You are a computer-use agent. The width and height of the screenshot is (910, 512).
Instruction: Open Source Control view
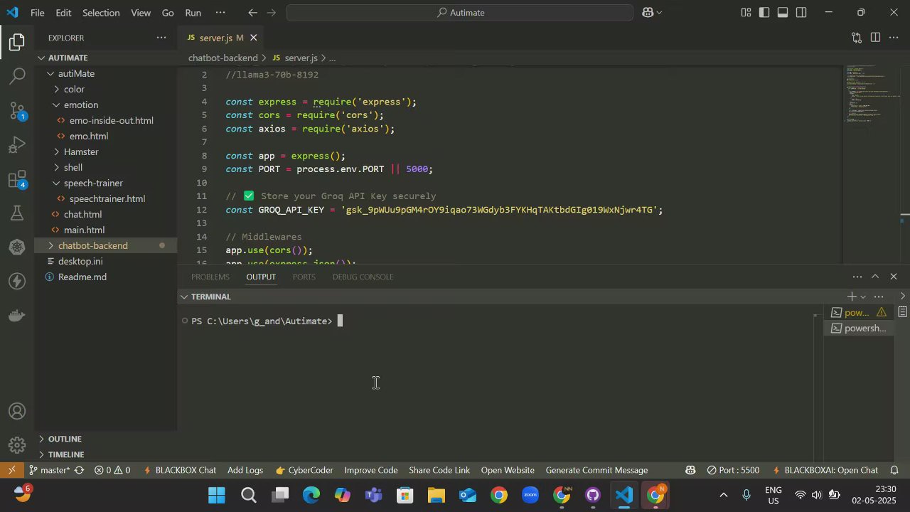point(18,110)
